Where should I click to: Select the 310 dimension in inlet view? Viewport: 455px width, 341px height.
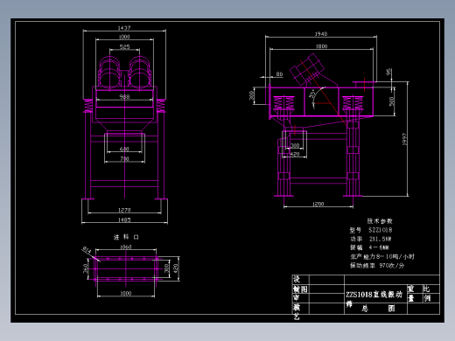[x=166, y=268]
